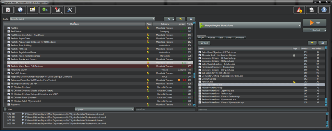Image resolution: width=332 pixels, height=131 pixels.
Task: Click the globe update check icon
Action: point(312,10)
